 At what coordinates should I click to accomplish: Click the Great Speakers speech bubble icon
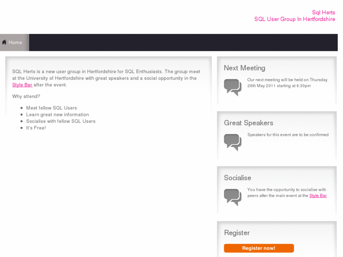point(232,142)
